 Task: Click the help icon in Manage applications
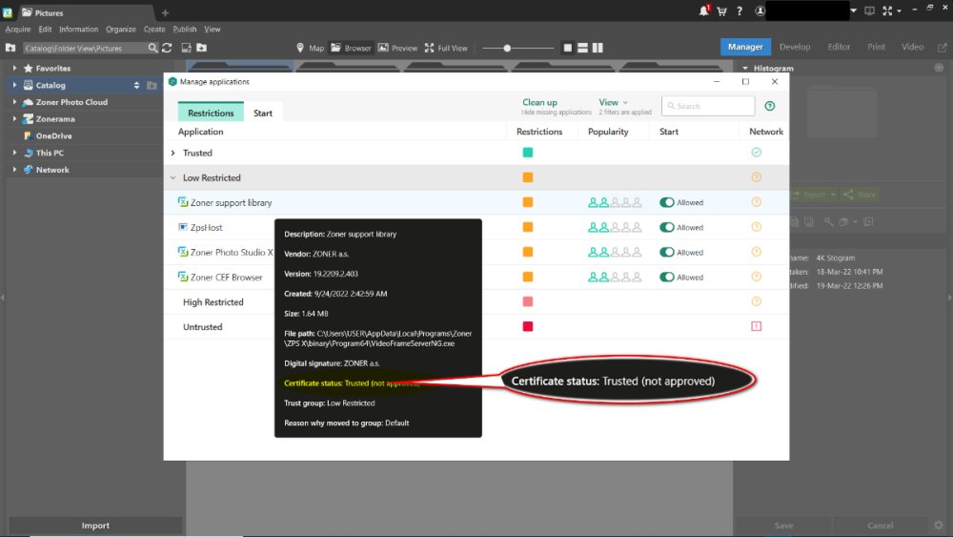770,107
